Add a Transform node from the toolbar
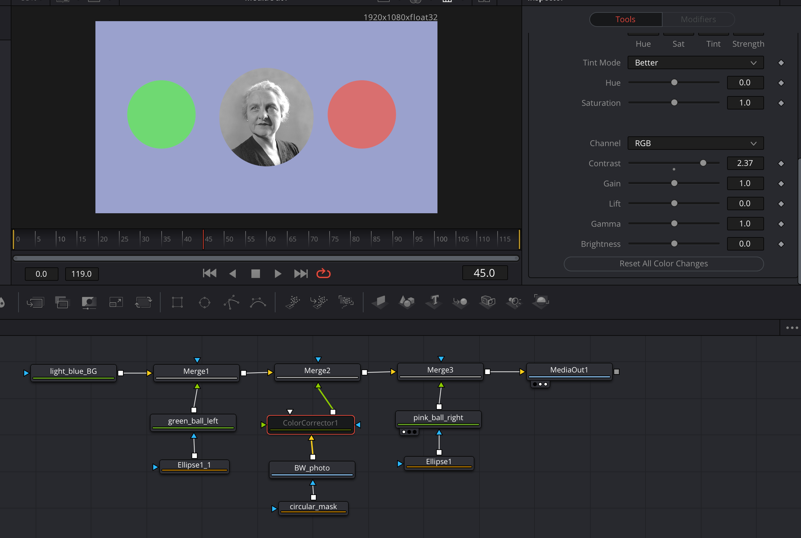Screen dimensions: 801x538 tap(143, 302)
